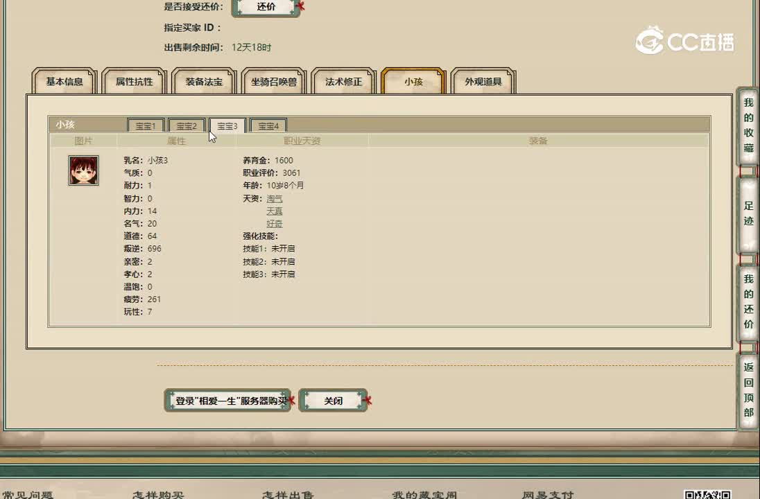The height and width of the screenshot is (499, 760).
Task: Click 返回顶部 to return to top
Action: (748, 389)
